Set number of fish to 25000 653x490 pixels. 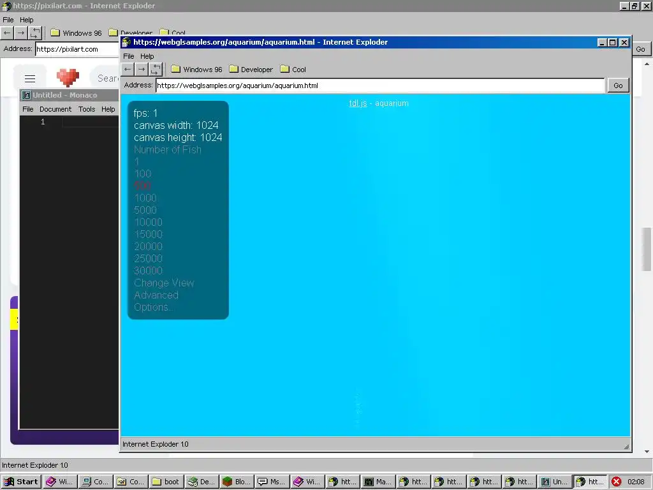pyautogui.click(x=148, y=258)
